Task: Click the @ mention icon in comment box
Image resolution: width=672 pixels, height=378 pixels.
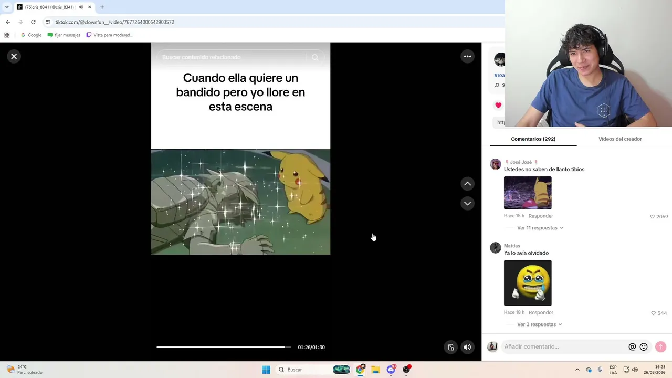Action: coord(632,347)
